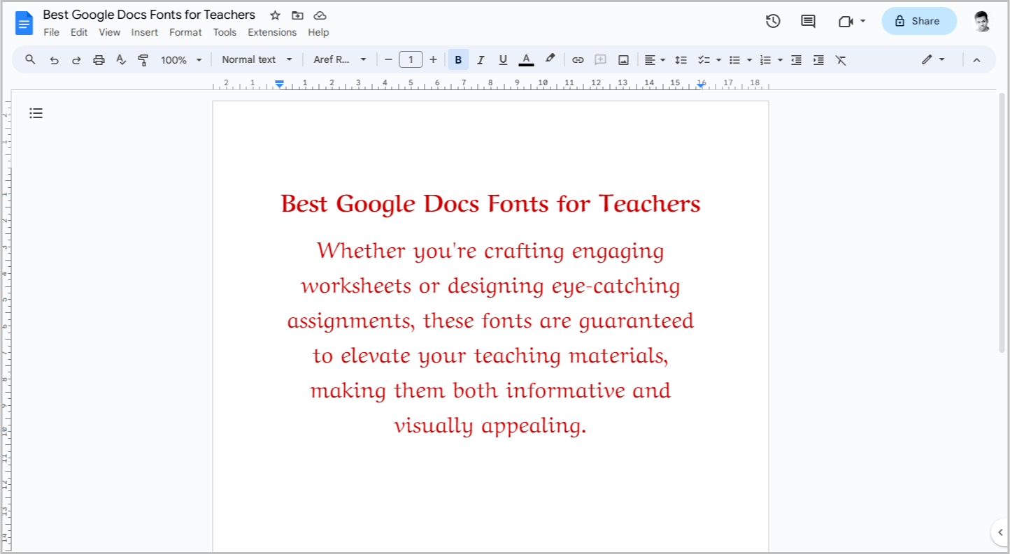This screenshot has height=554, width=1010.
Task: Open the spelling and grammar check
Action: [x=120, y=59]
